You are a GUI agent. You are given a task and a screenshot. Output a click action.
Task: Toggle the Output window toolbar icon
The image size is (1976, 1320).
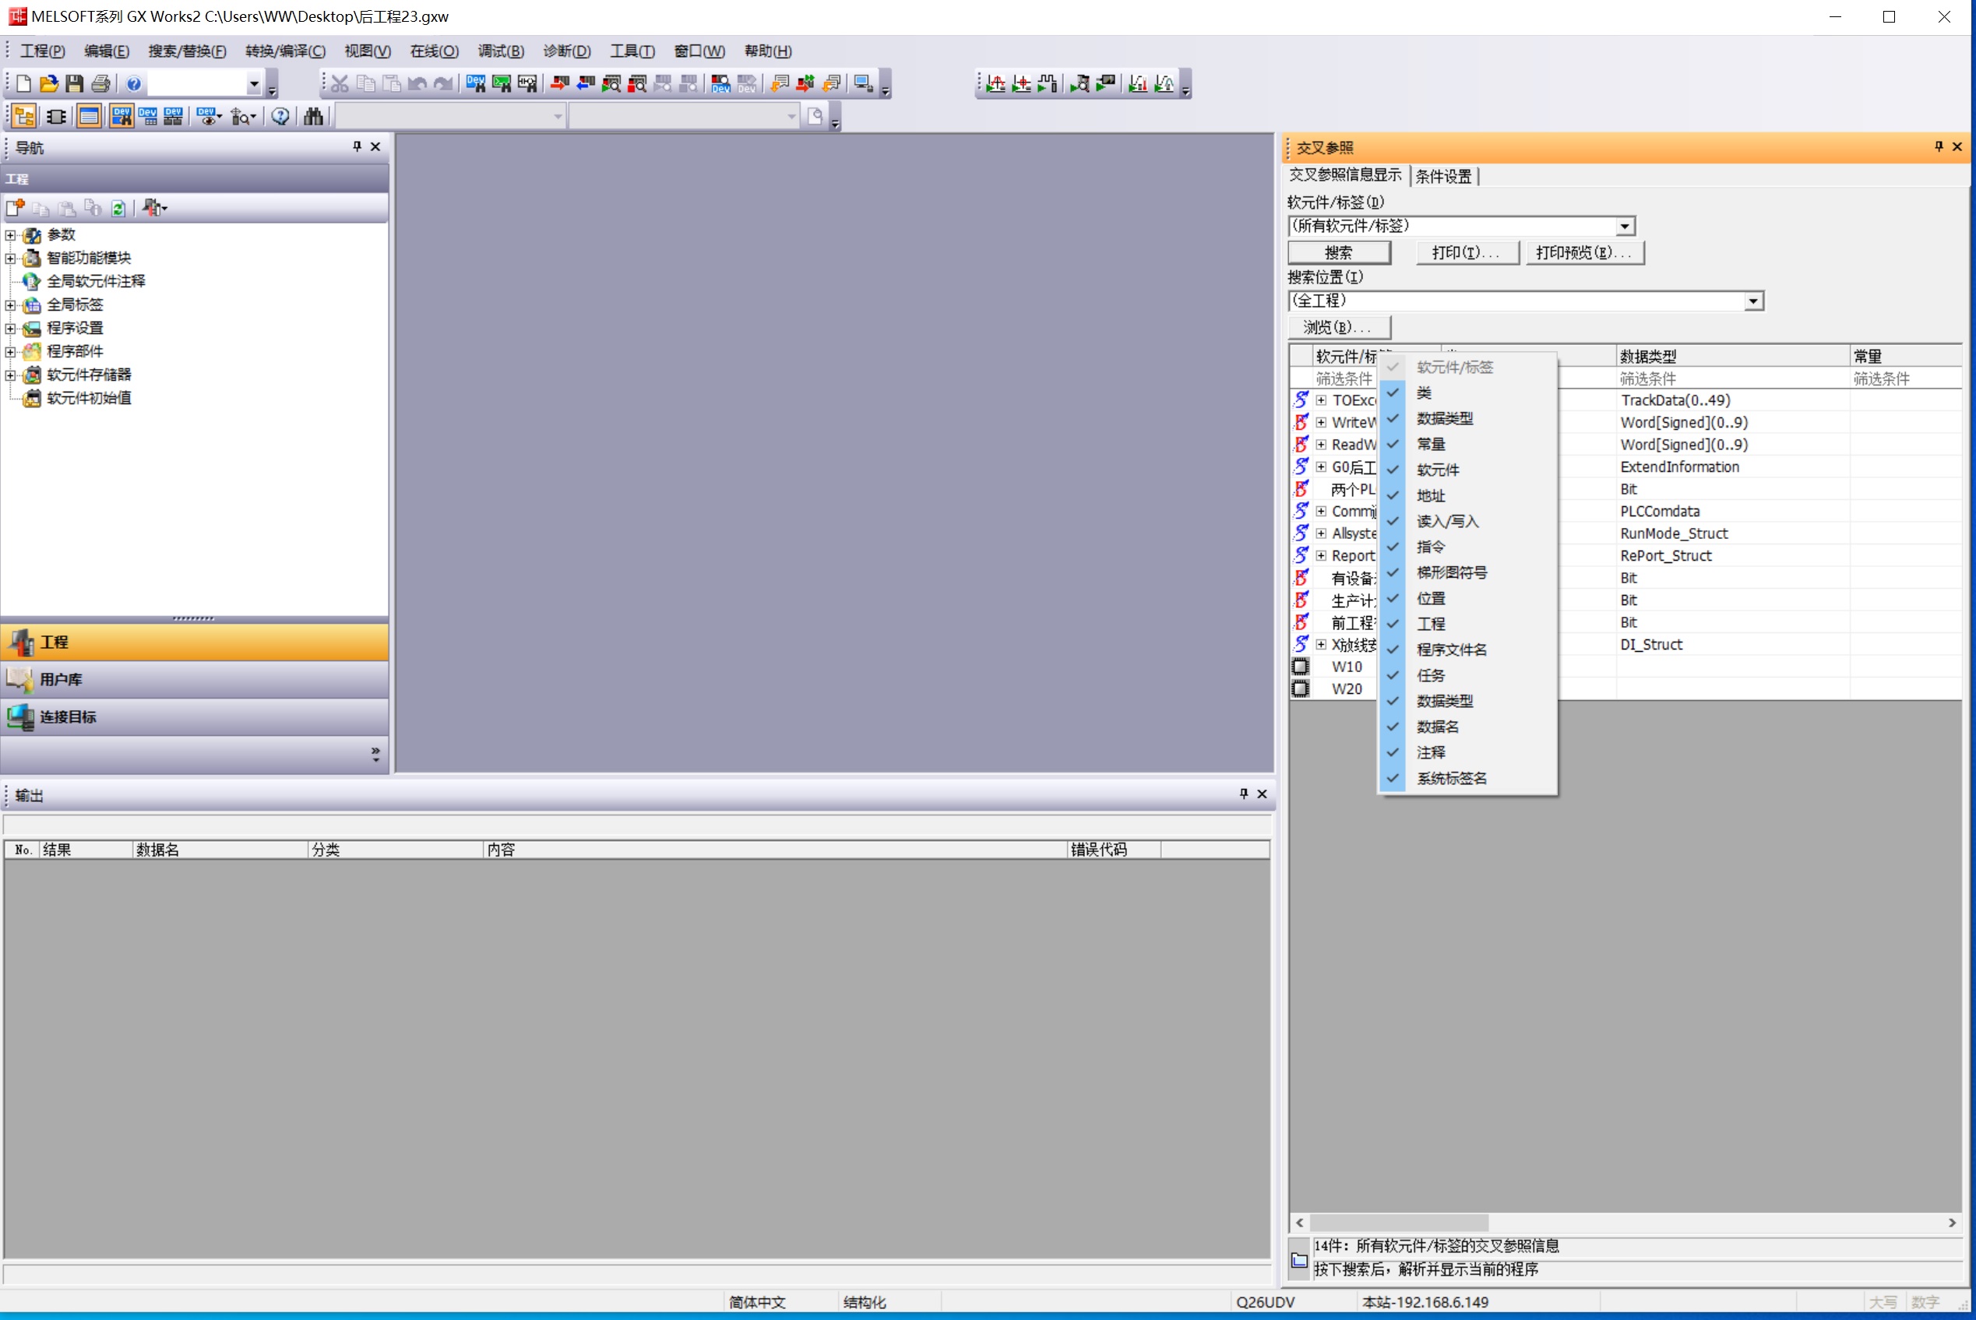click(x=89, y=116)
